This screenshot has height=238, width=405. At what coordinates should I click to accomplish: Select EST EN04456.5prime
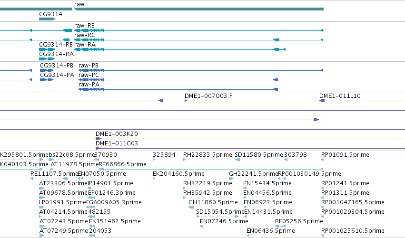[267, 193]
